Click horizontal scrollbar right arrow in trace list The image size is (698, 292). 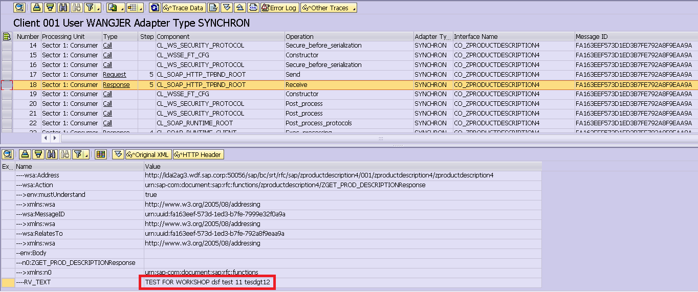tap(54, 138)
